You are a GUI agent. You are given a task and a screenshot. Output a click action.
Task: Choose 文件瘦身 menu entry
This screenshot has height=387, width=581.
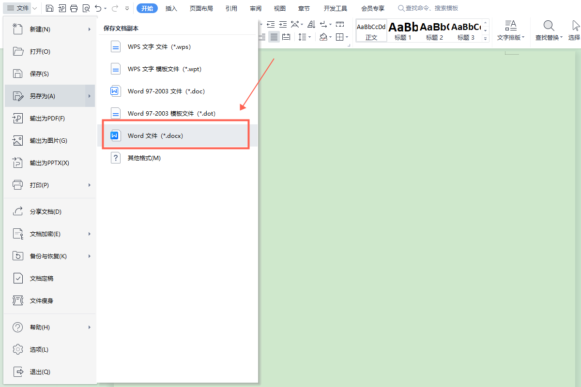(50, 300)
